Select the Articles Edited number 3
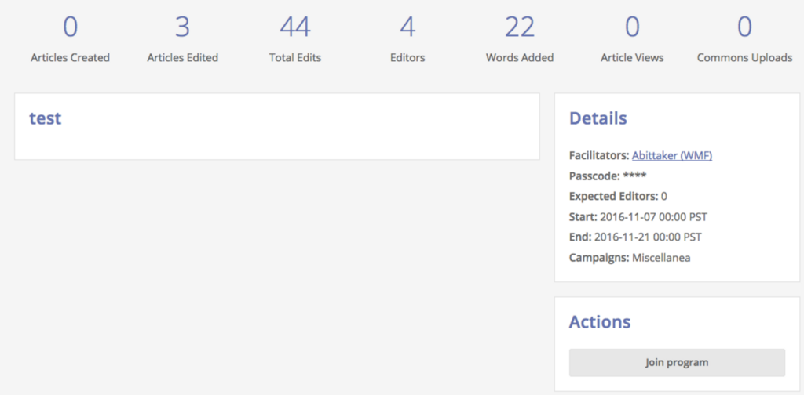This screenshot has height=395, width=804. [182, 27]
